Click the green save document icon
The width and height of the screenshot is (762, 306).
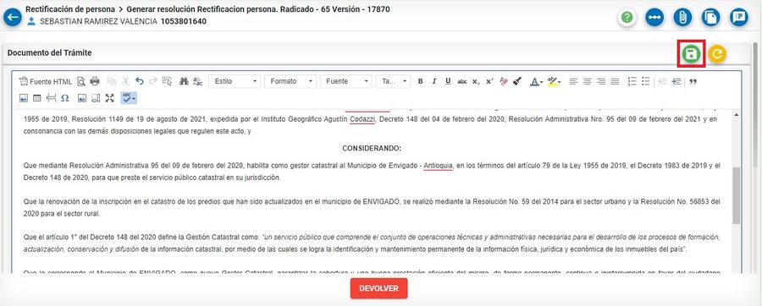[691, 54]
